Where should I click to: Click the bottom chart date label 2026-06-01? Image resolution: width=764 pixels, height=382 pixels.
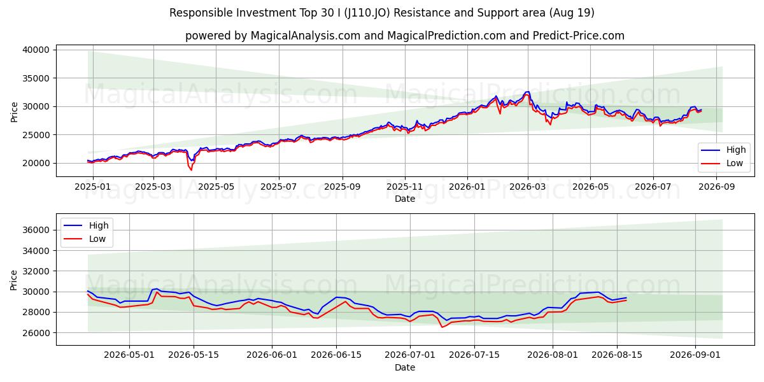pos(272,357)
